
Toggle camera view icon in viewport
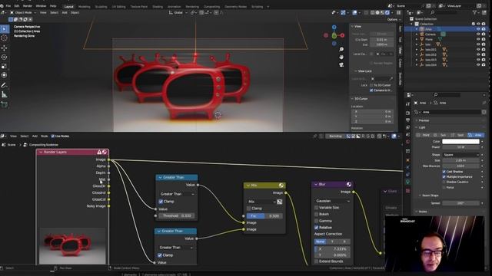[x=341, y=64]
